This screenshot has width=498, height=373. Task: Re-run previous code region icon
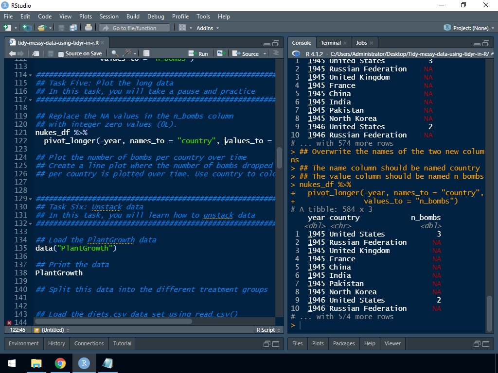point(221,53)
